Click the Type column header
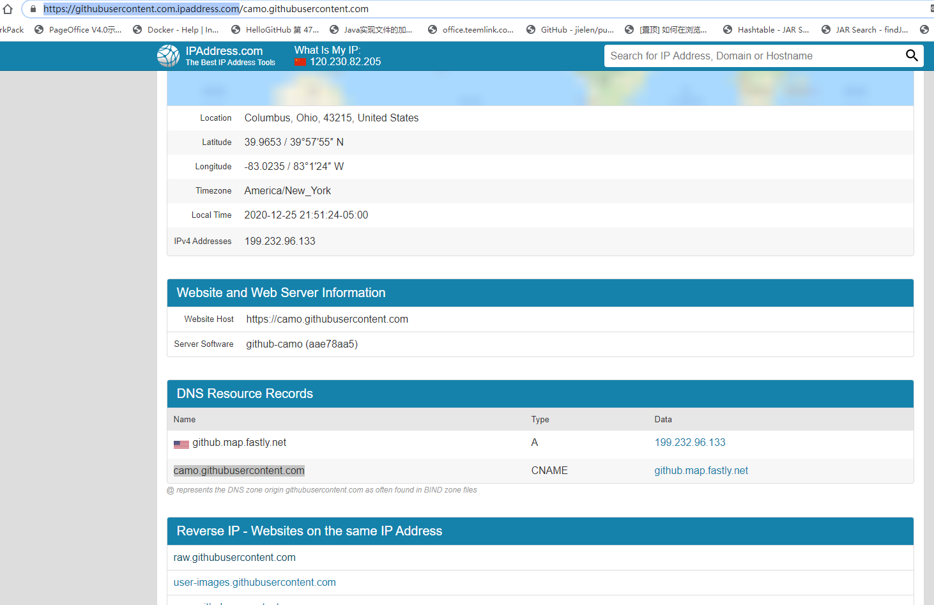This screenshot has width=934, height=605. click(x=540, y=419)
